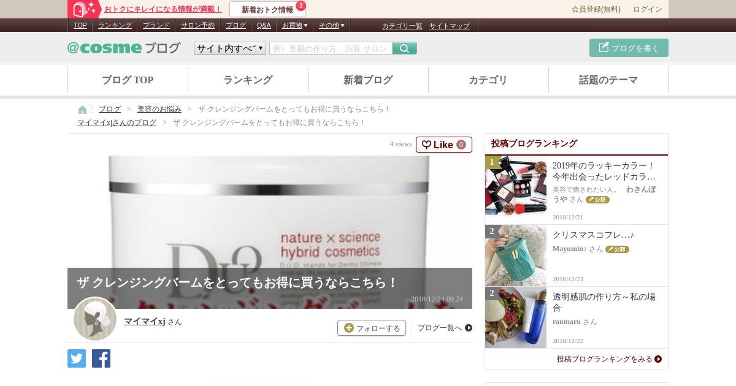Open 新着おトク情報 button

point(267,9)
